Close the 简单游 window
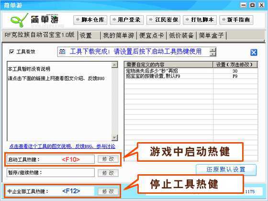The width and height of the screenshot is (268, 201). click(x=261, y=5)
